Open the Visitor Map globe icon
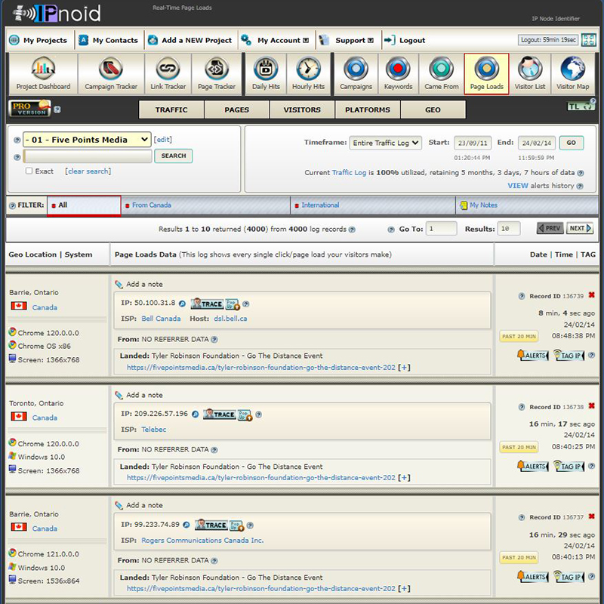 pos(573,74)
